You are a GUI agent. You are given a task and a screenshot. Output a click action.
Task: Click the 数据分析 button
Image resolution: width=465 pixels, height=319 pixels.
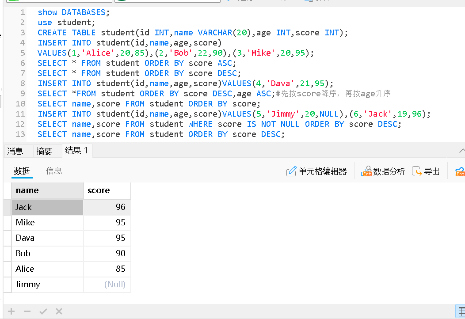click(383, 171)
